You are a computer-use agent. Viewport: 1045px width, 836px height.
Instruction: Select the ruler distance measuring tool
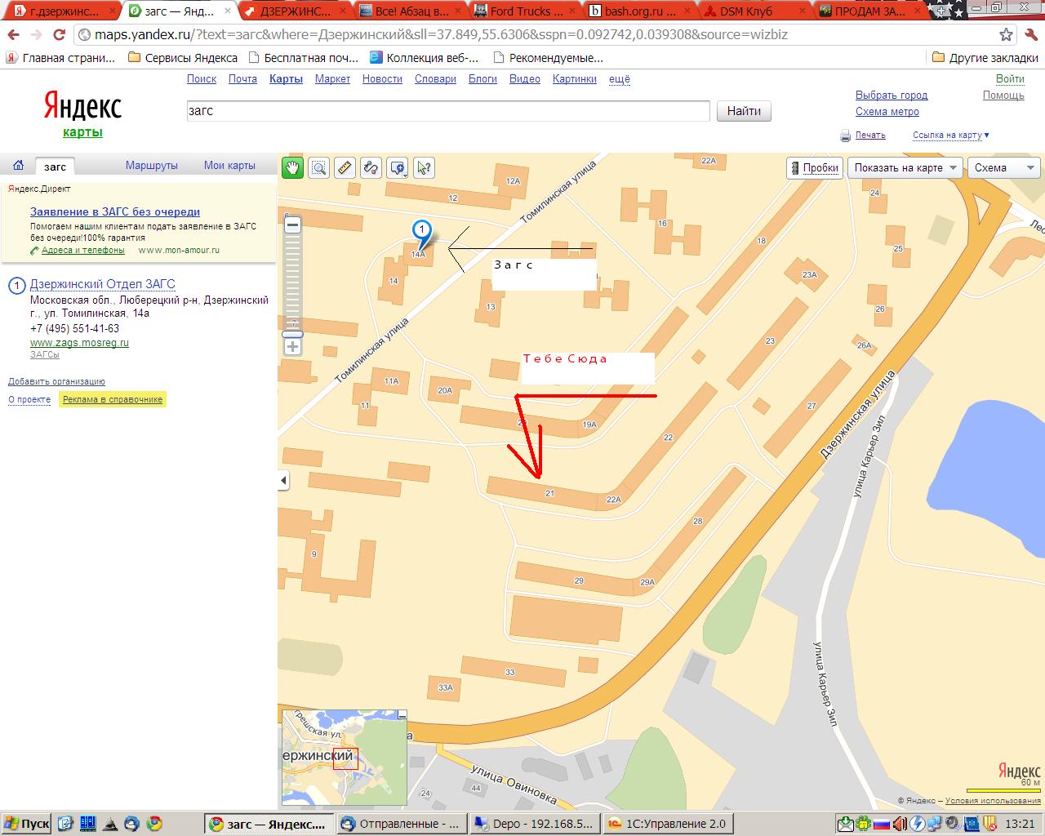pos(345,168)
